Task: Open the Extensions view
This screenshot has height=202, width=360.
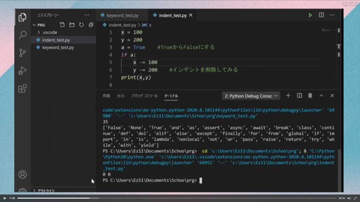Action: pos(23,88)
